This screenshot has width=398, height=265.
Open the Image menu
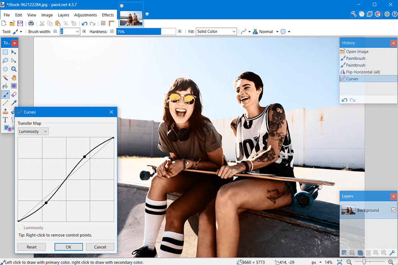tap(47, 15)
